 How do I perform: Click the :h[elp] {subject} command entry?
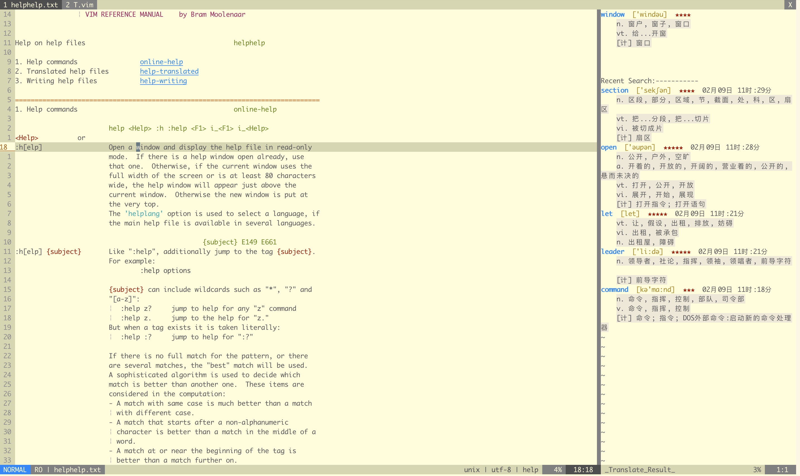tap(48, 251)
